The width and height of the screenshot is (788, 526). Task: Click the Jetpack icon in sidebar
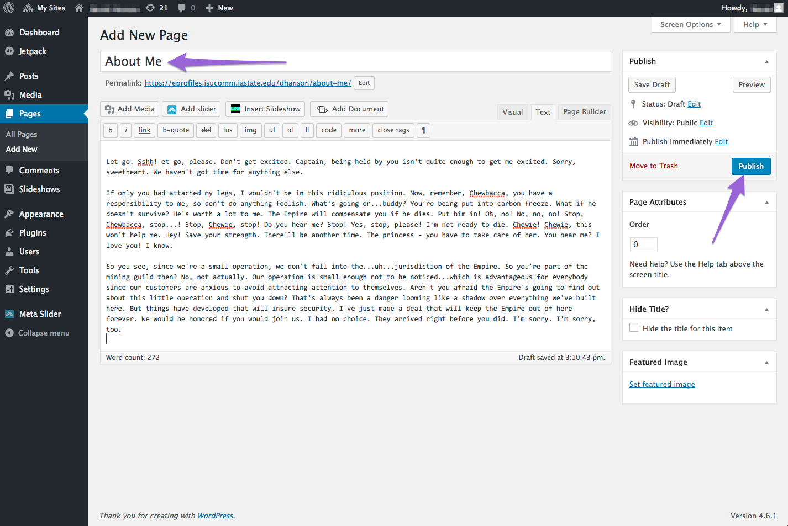(9, 51)
